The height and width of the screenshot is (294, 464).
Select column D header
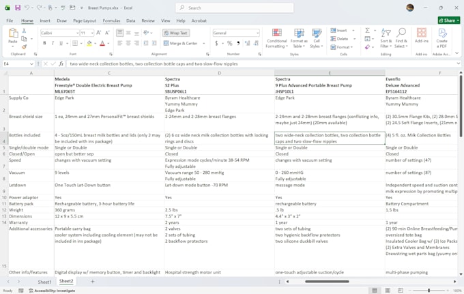click(x=219, y=73)
